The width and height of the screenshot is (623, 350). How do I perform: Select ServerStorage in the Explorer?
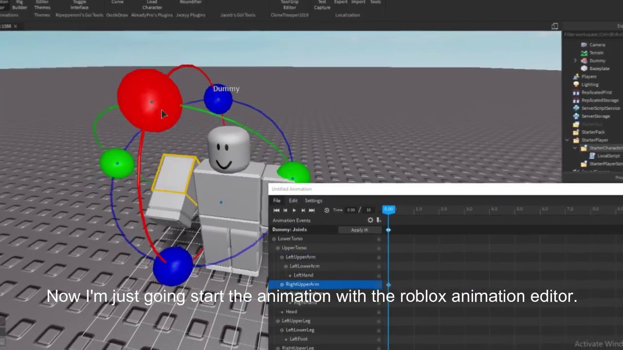tap(595, 116)
